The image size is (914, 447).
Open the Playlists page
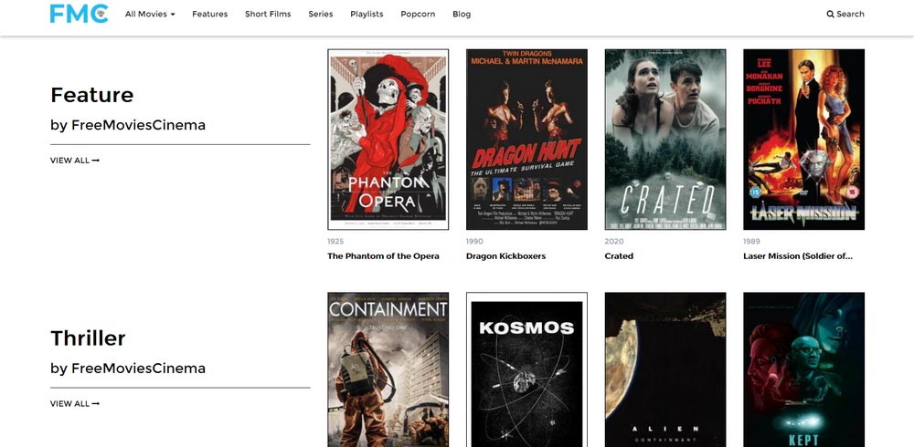(x=367, y=14)
